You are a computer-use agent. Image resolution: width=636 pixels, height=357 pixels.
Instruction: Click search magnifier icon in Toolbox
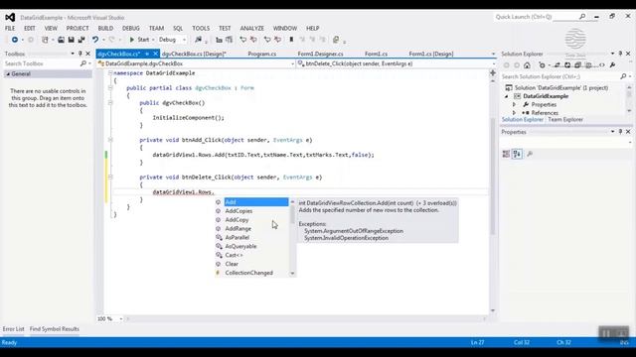(83, 63)
